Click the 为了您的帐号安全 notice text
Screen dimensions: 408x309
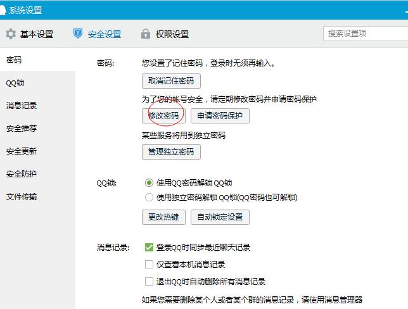[x=229, y=99]
